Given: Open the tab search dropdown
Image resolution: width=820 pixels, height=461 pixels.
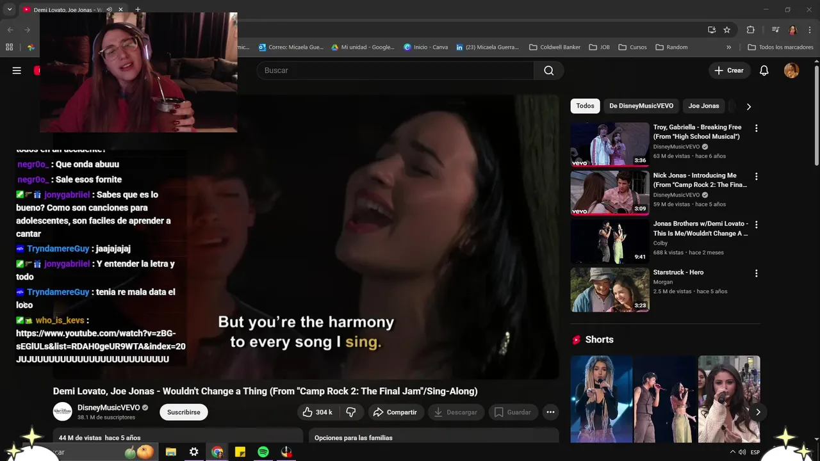Looking at the screenshot, I should pos(10,10).
